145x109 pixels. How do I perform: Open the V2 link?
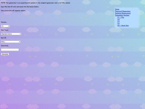118,19
